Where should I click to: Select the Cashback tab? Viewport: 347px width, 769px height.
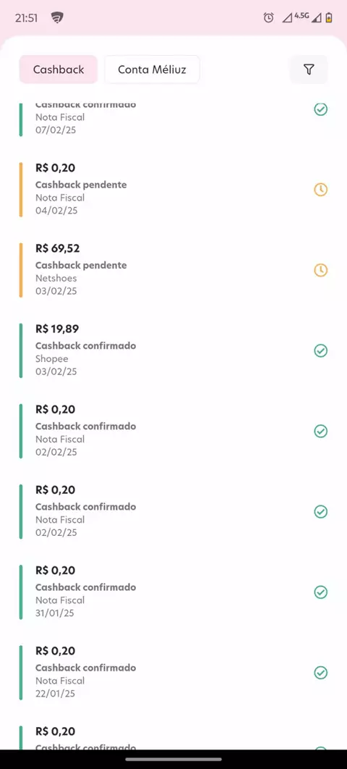click(x=59, y=70)
